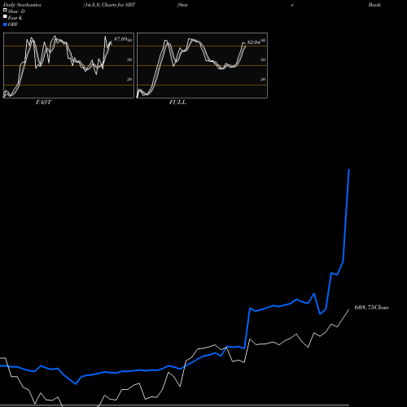This screenshot has width=407, height=407.
Task: Click the 'FAST' caption below the chart
Action: click(43, 103)
